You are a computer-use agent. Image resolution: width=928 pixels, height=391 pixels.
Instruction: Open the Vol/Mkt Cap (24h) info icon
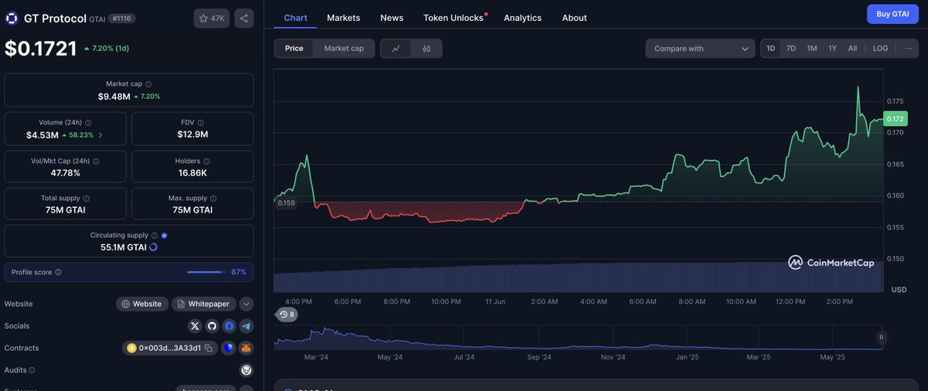tap(96, 161)
